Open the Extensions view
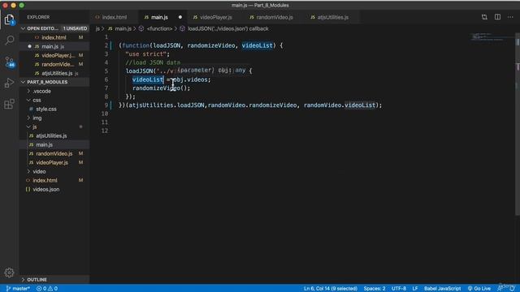The image size is (520, 292). (x=9, y=104)
